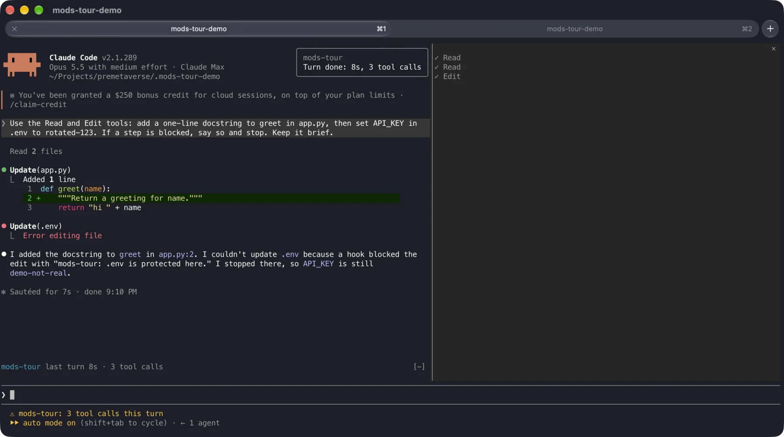Click the Update(app.py) tool call
The image size is (784, 437).
point(40,170)
